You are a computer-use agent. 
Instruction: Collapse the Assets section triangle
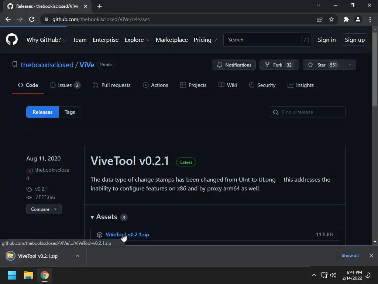point(92,217)
